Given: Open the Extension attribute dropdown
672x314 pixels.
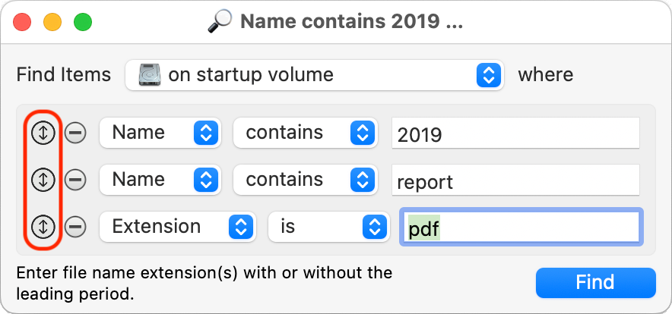Looking at the screenshot, I should [179, 226].
